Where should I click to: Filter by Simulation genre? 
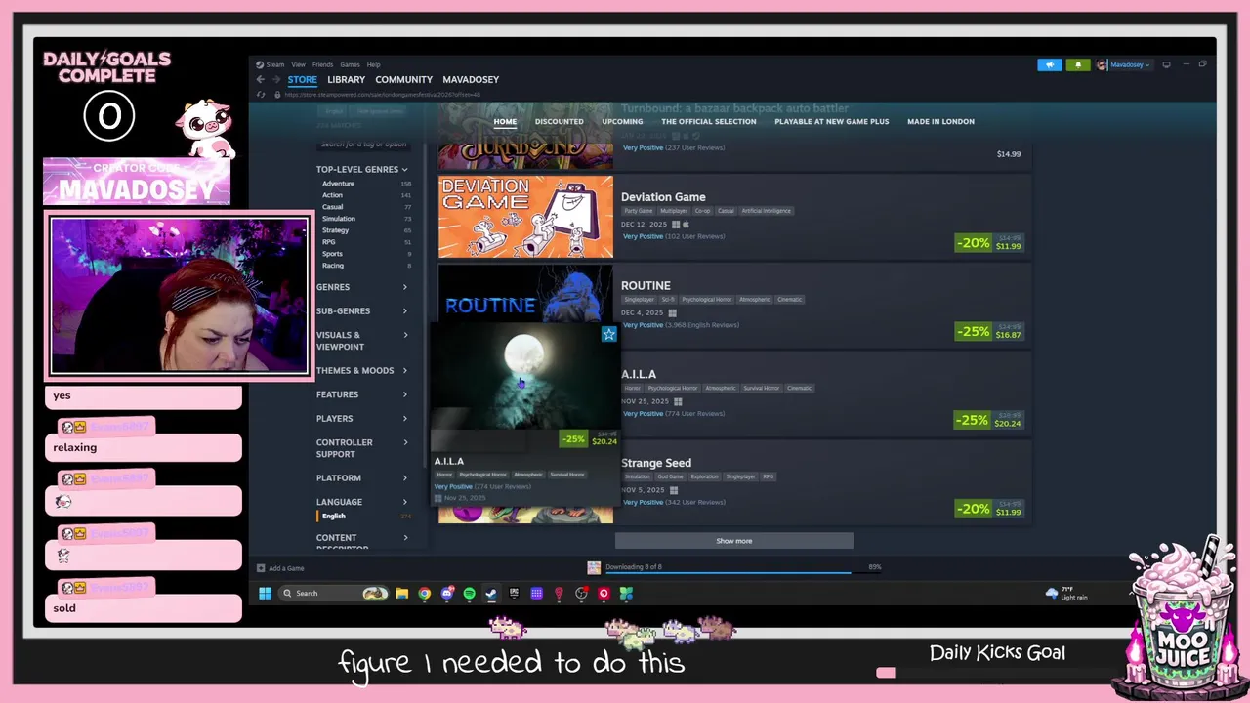point(339,219)
